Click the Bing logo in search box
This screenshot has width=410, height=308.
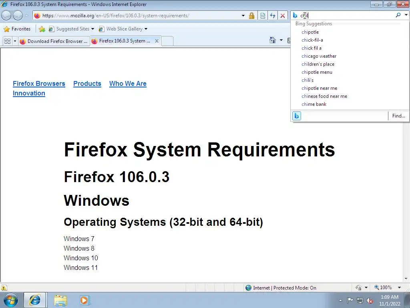(x=295, y=16)
